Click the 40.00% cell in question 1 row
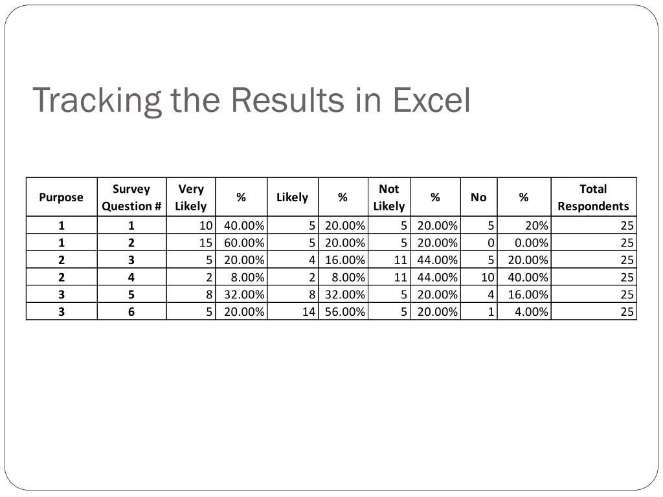Screen dimensions: 663x497 242,225
